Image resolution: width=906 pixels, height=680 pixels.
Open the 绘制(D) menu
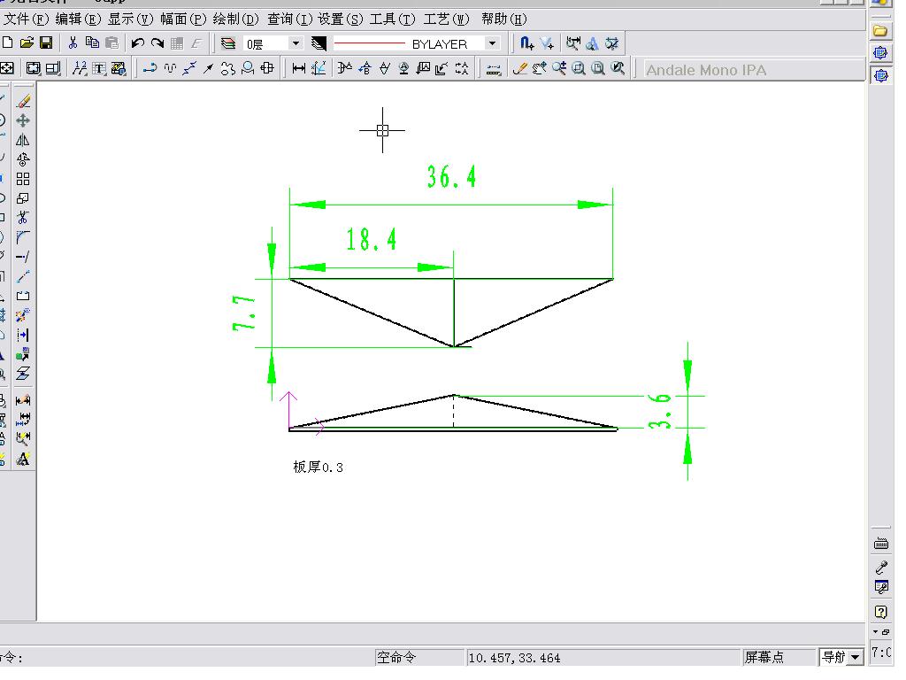pyautogui.click(x=235, y=19)
